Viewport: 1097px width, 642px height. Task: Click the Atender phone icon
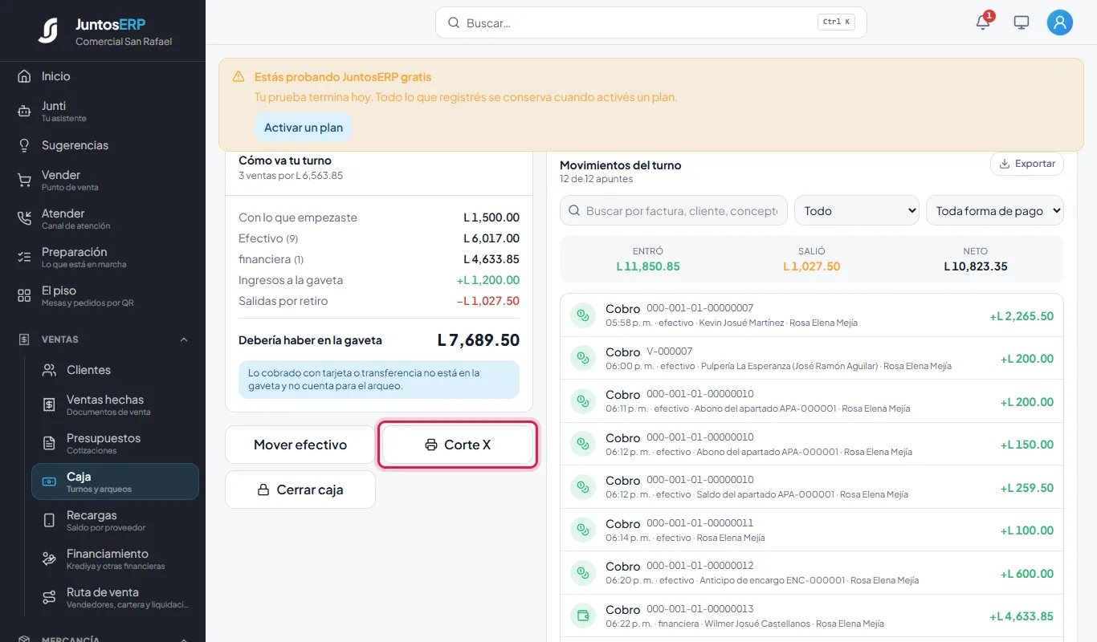coord(24,219)
